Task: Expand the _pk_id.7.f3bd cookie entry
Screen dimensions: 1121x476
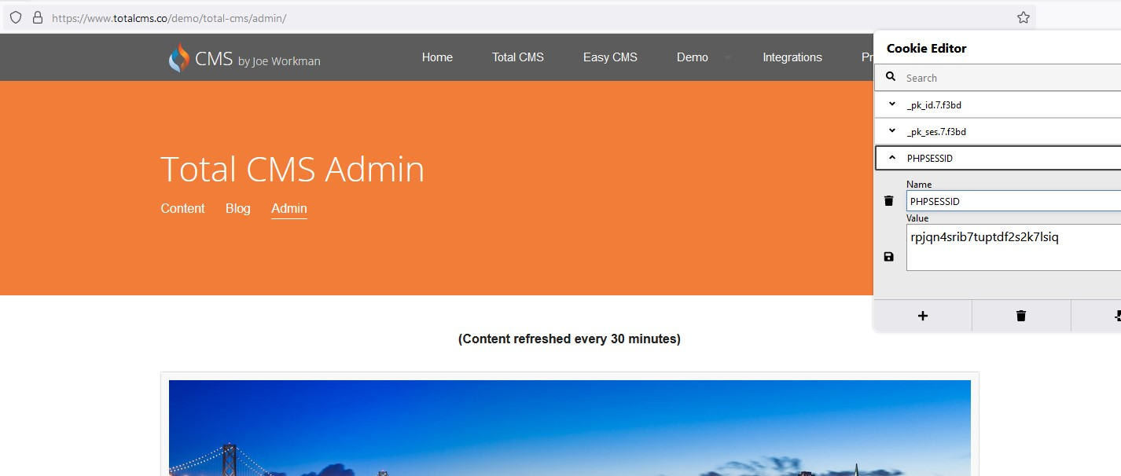Action: (891, 104)
